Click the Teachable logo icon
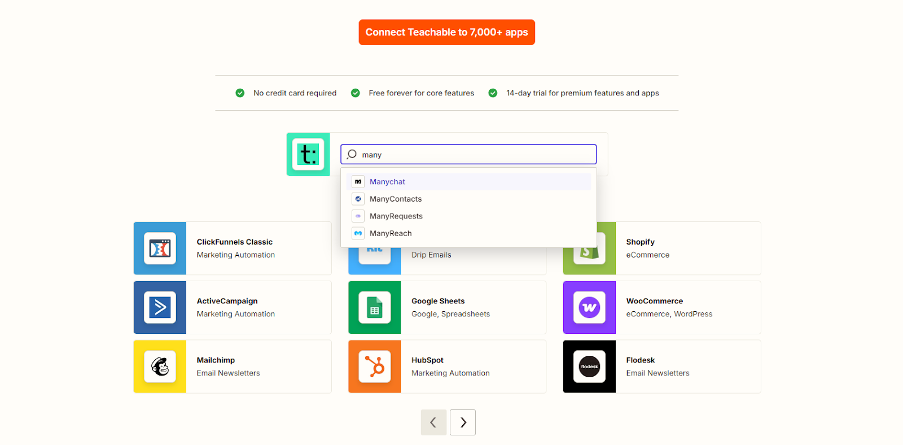This screenshot has width=903, height=445. [x=308, y=154]
